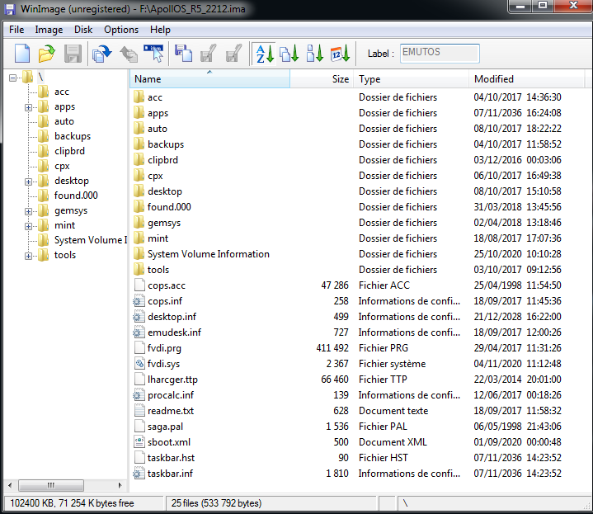The width and height of the screenshot is (593, 514).
Task: Click the cops.inf file icon
Action: pyautogui.click(x=139, y=301)
